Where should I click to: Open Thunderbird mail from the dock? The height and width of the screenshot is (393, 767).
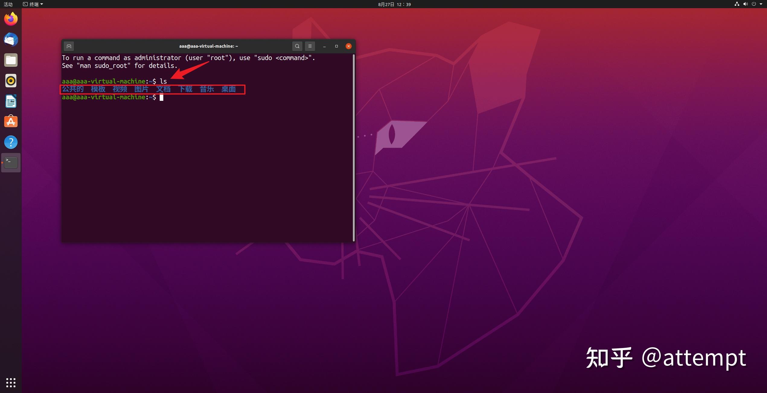click(11, 40)
